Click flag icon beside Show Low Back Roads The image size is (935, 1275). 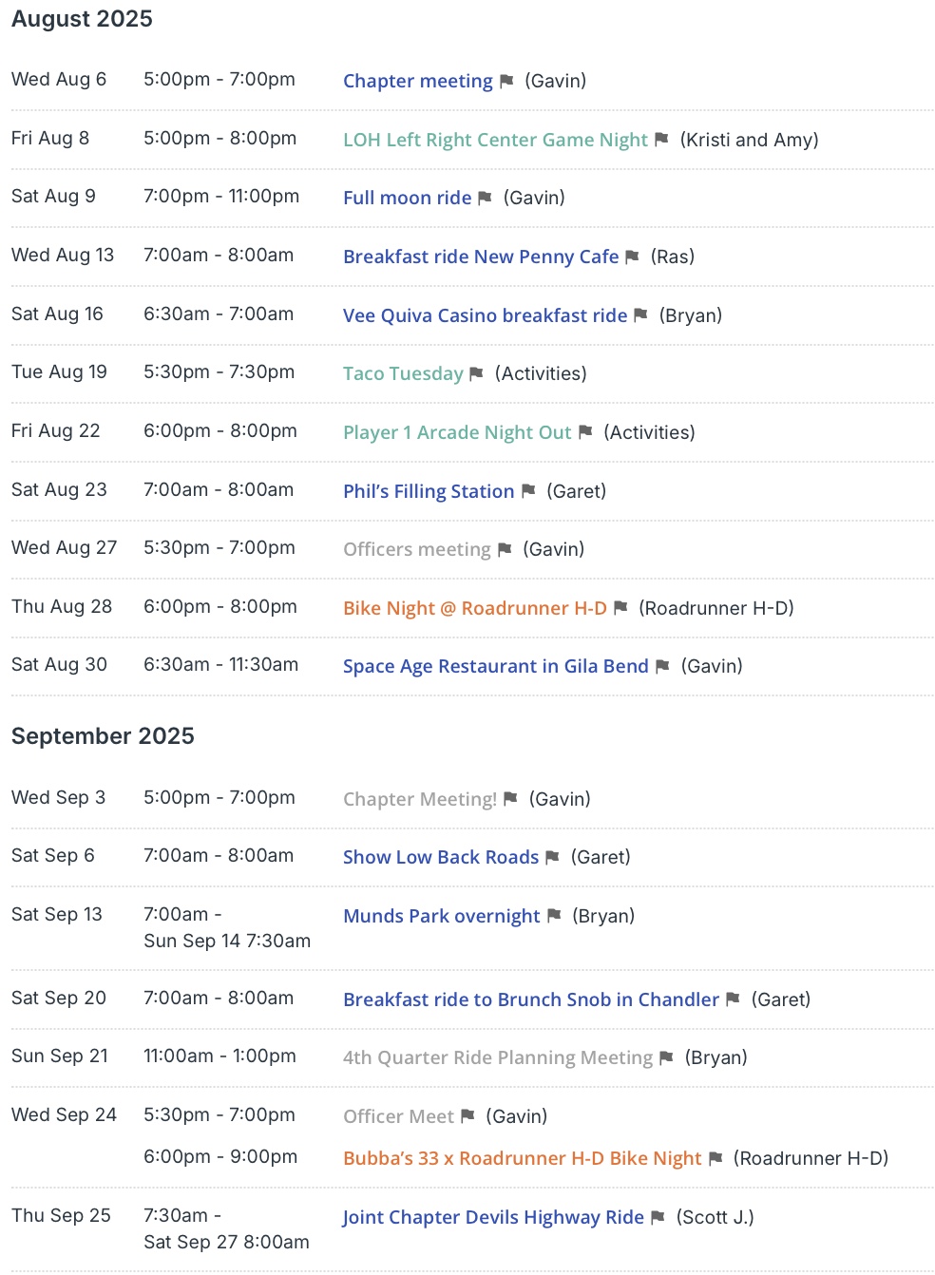(552, 857)
